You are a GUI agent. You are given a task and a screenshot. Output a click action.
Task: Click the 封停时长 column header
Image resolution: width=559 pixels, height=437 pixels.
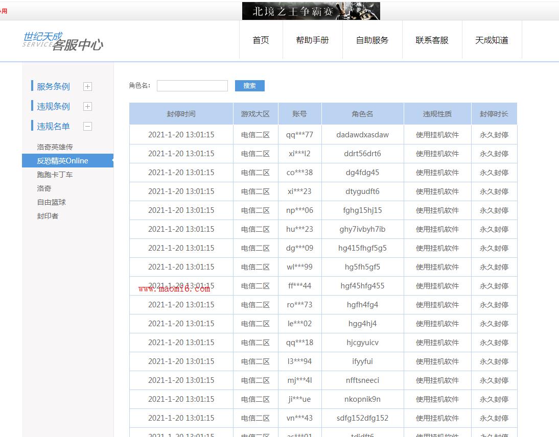click(x=494, y=114)
